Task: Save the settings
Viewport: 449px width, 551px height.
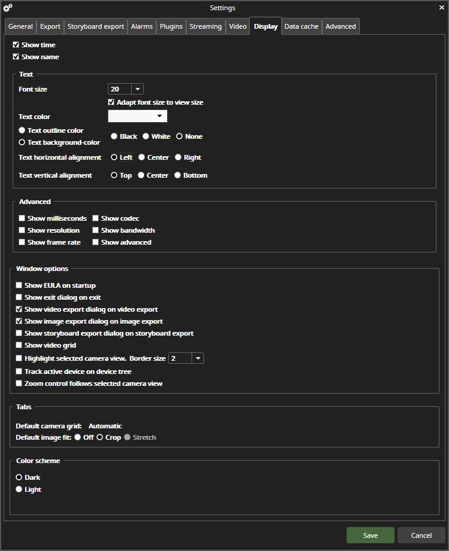Action: [x=370, y=535]
